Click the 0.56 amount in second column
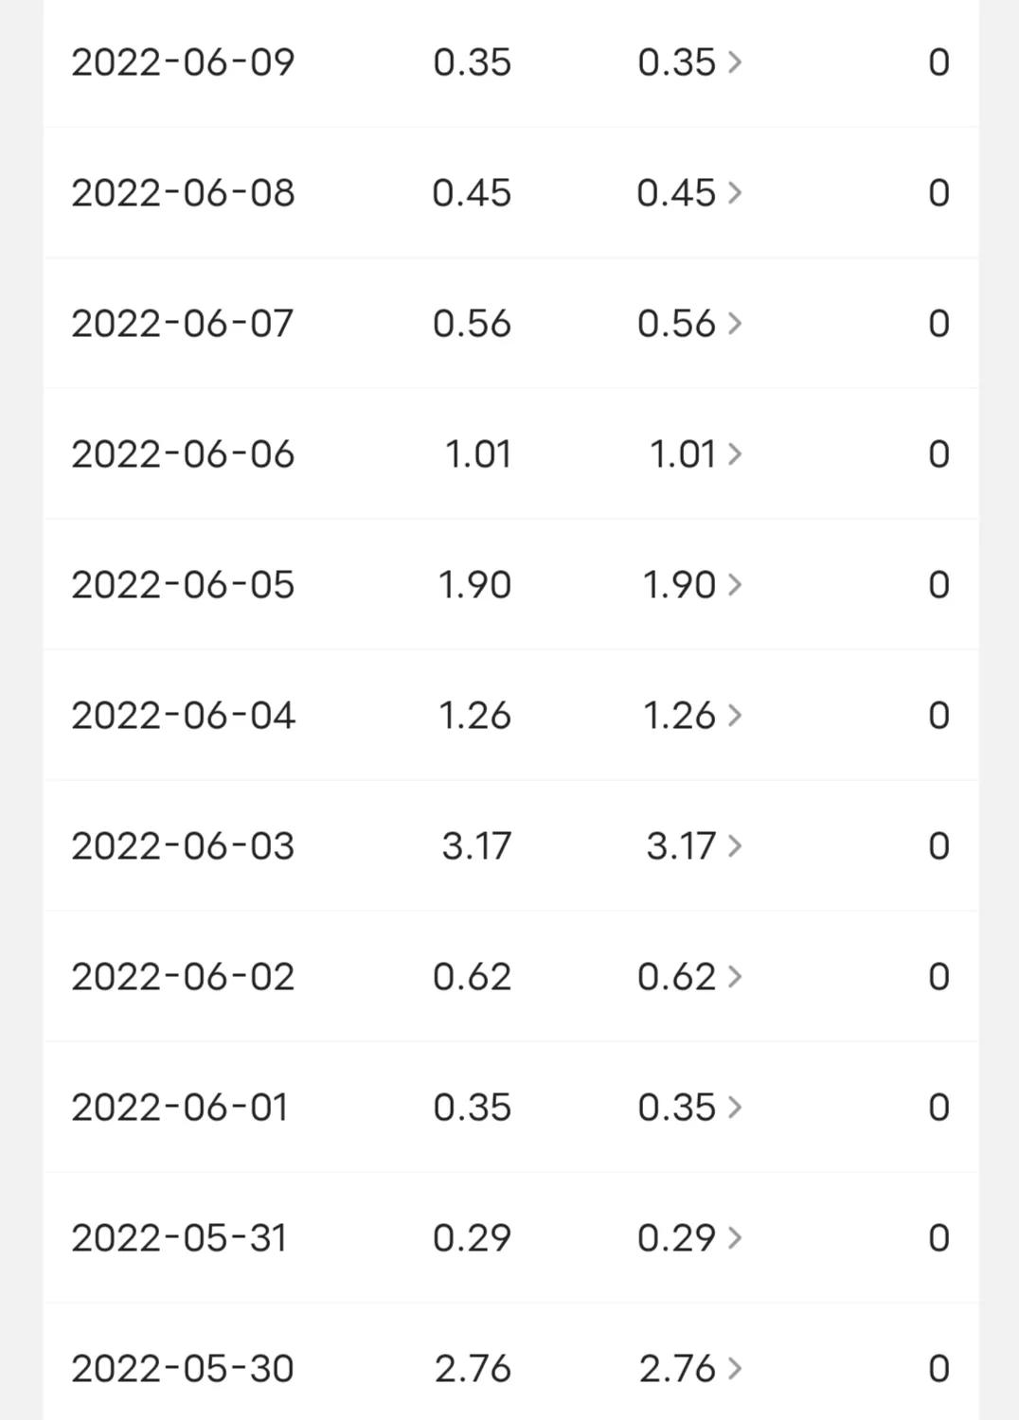Viewport: 1019px width, 1420px height. click(472, 324)
